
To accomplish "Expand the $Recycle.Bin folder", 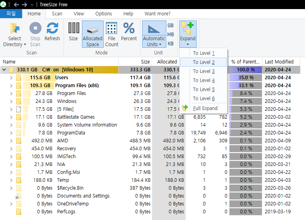I will click(x=11, y=188).
